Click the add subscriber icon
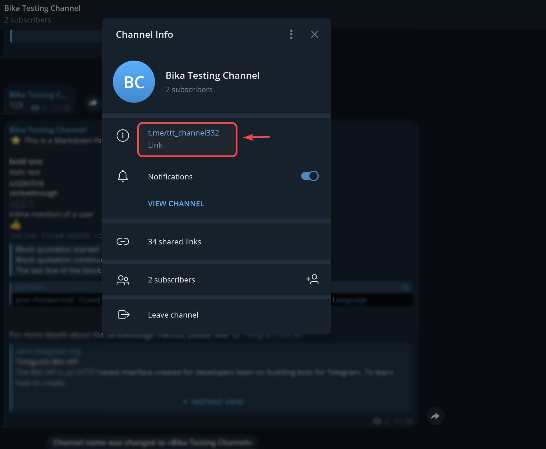546x449 pixels. (x=312, y=280)
